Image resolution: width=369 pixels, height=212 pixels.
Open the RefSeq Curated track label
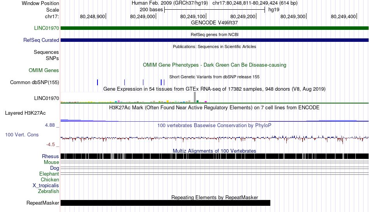(x=41, y=40)
